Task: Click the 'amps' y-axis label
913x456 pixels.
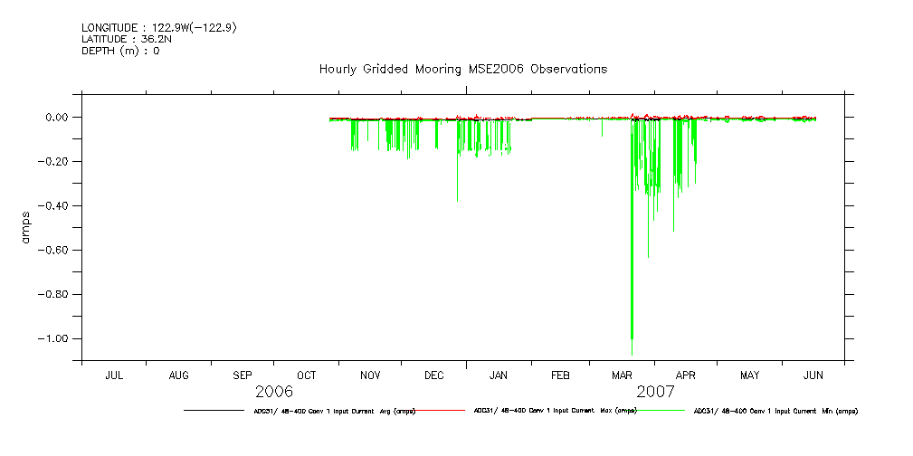Action: click(x=26, y=228)
